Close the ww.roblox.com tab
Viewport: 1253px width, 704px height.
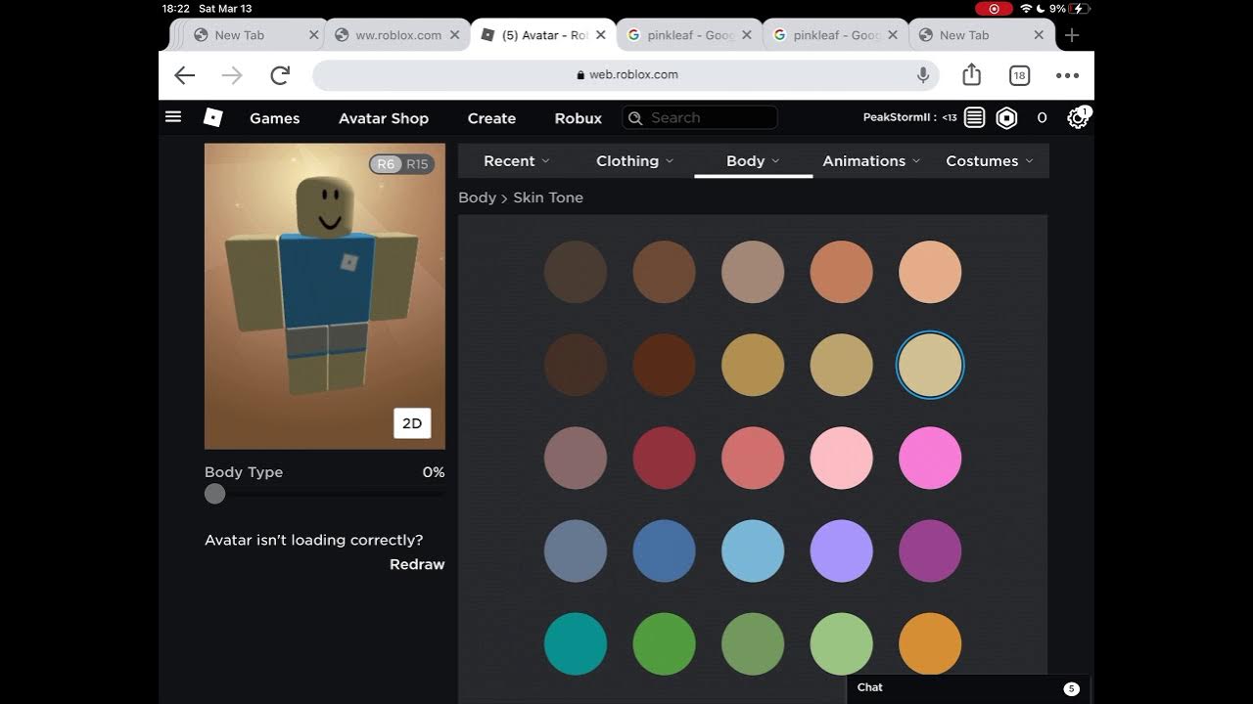point(455,35)
